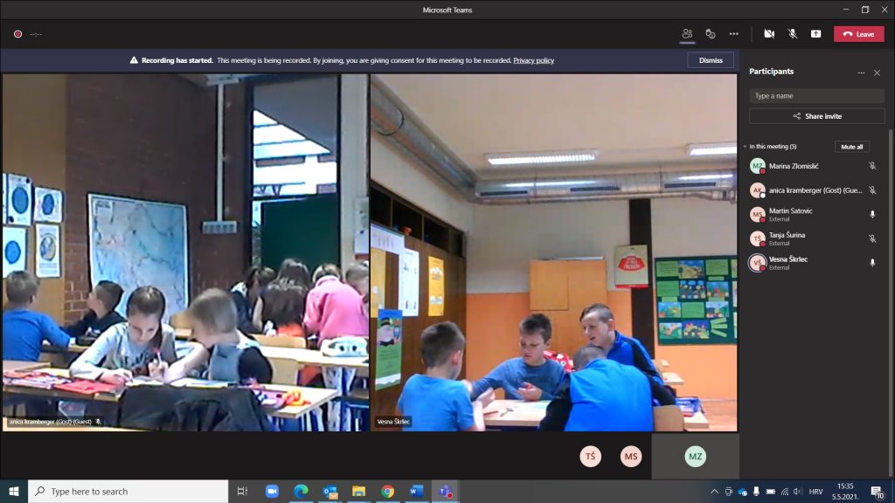This screenshot has width=895, height=503.
Task: Click the MS avatar below videos
Action: click(x=631, y=456)
